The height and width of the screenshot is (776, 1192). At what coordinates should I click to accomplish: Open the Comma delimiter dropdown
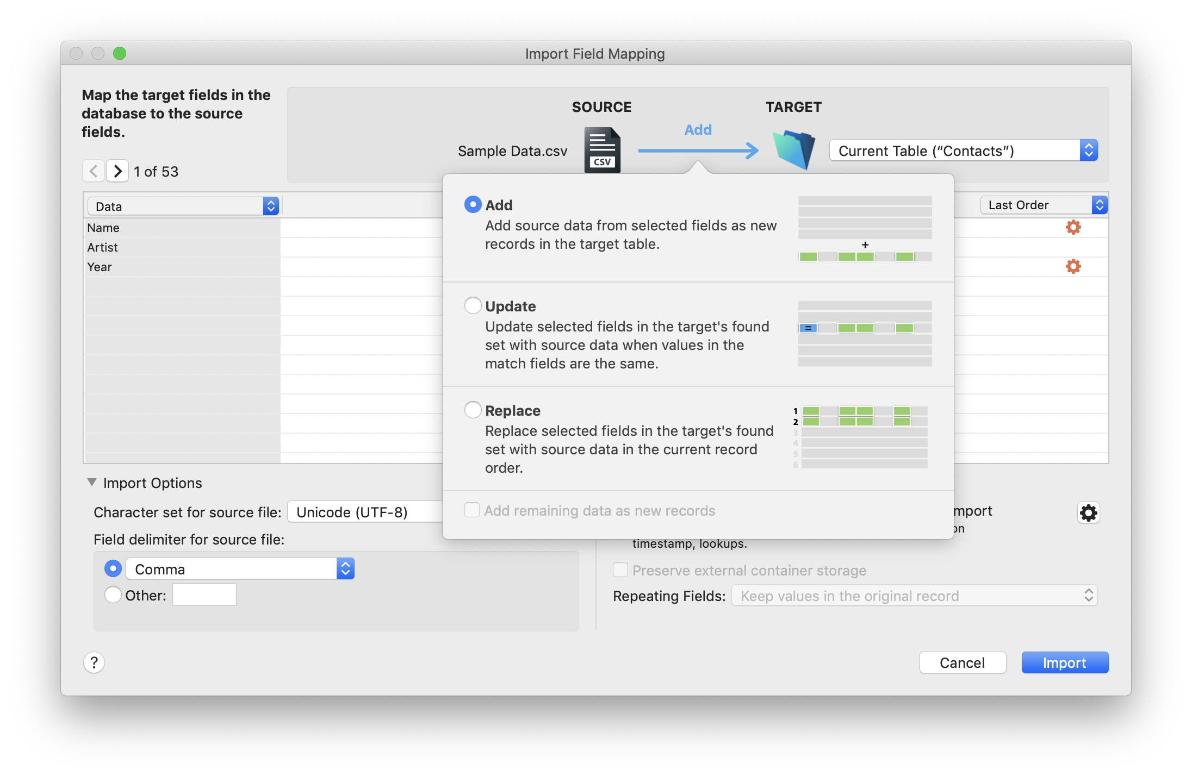pos(240,569)
